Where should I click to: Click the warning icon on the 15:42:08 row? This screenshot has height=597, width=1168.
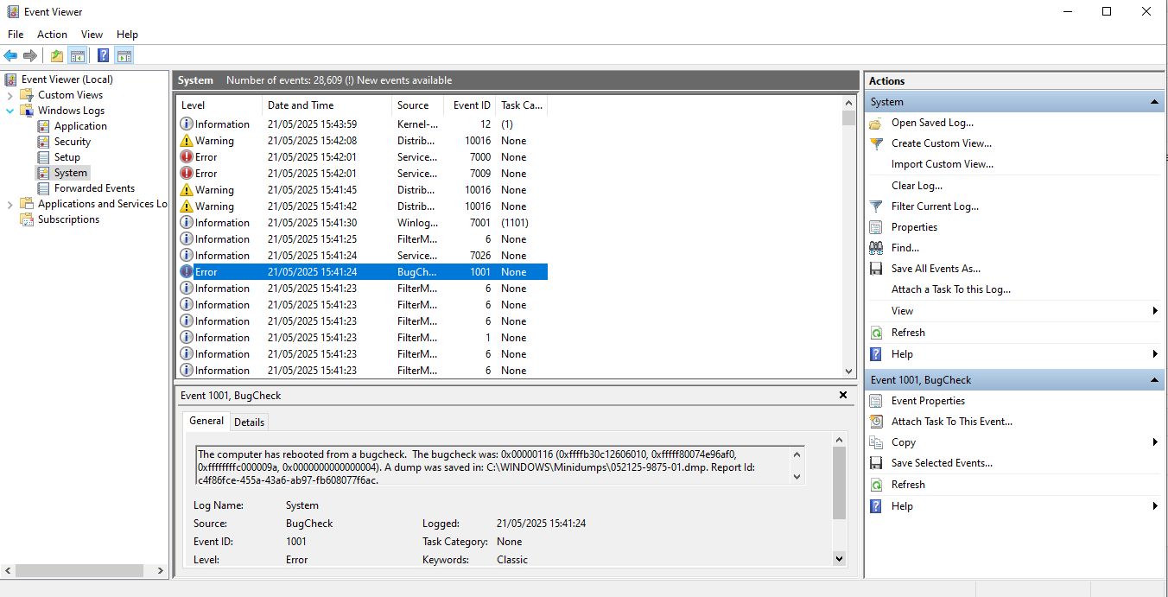187,141
